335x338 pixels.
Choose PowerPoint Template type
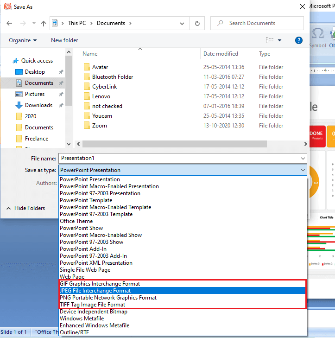183,200
